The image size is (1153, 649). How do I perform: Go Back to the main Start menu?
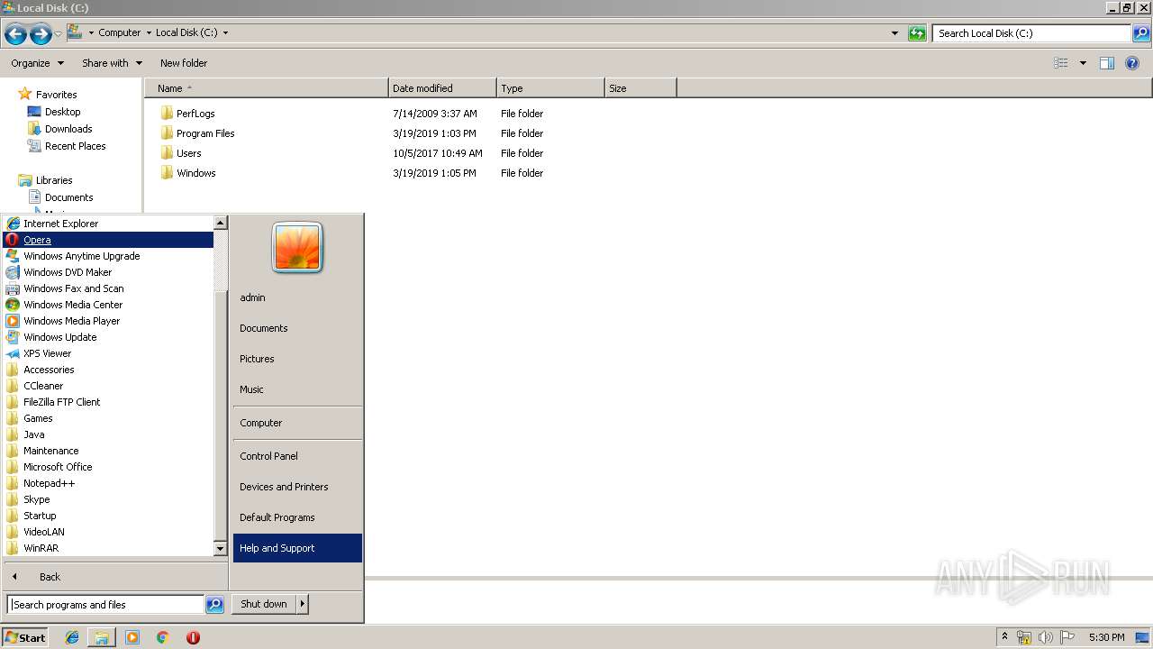(114, 577)
